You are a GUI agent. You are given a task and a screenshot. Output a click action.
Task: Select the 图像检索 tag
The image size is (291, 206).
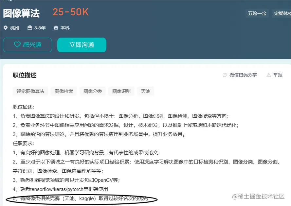tap(64, 91)
